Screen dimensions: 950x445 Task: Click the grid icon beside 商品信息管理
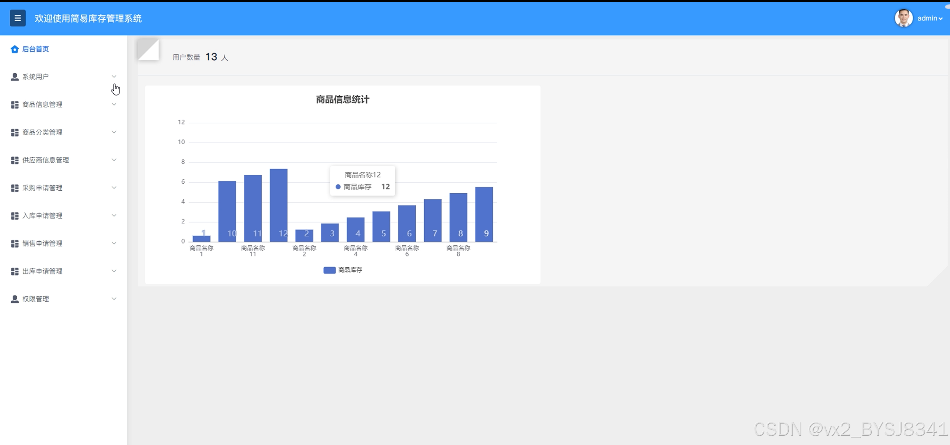14,105
